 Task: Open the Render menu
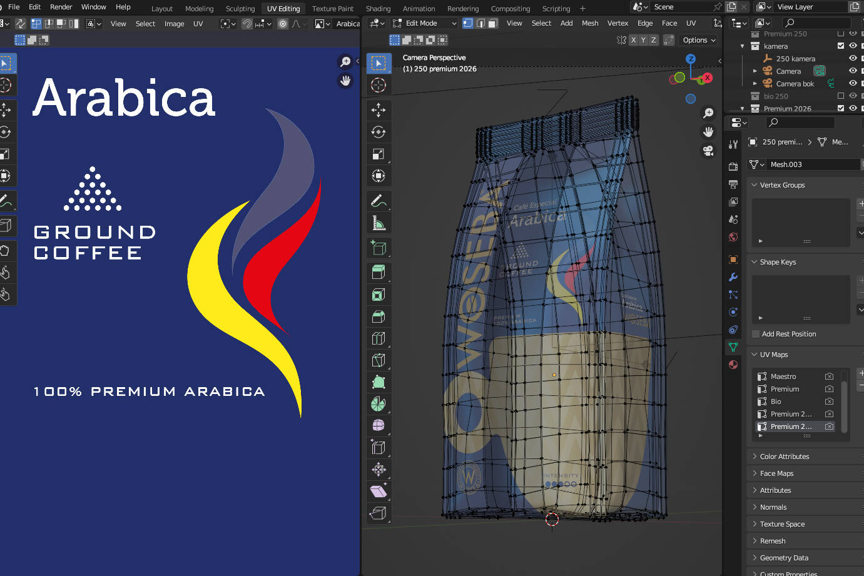pos(61,7)
